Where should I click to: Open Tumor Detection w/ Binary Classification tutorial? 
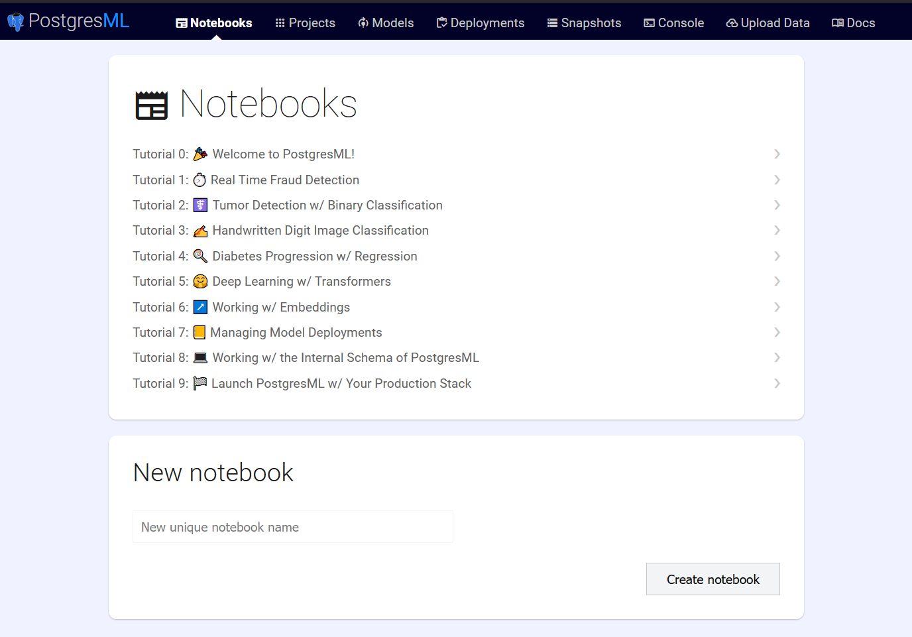[x=327, y=205]
